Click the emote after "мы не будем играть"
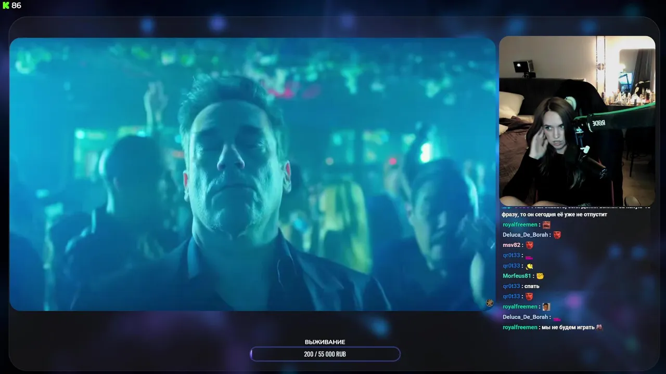666x374 pixels. coord(599,327)
